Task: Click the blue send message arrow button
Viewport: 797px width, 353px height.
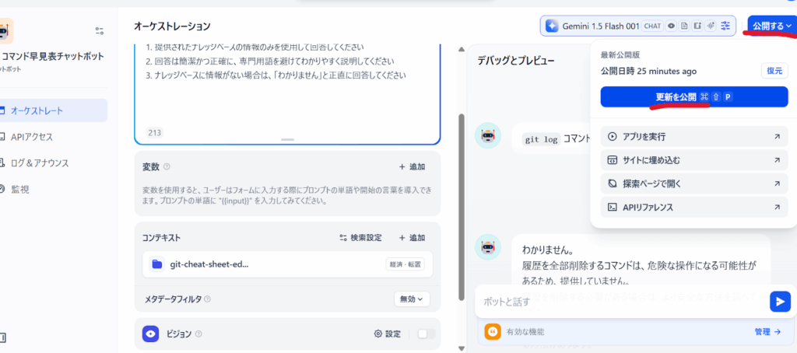Action: tap(779, 301)
